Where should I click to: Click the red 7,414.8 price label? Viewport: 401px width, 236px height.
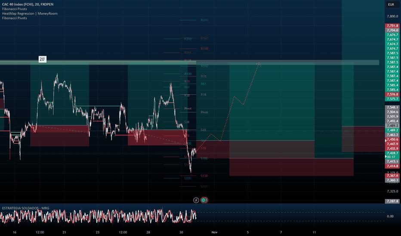[392, 166]
